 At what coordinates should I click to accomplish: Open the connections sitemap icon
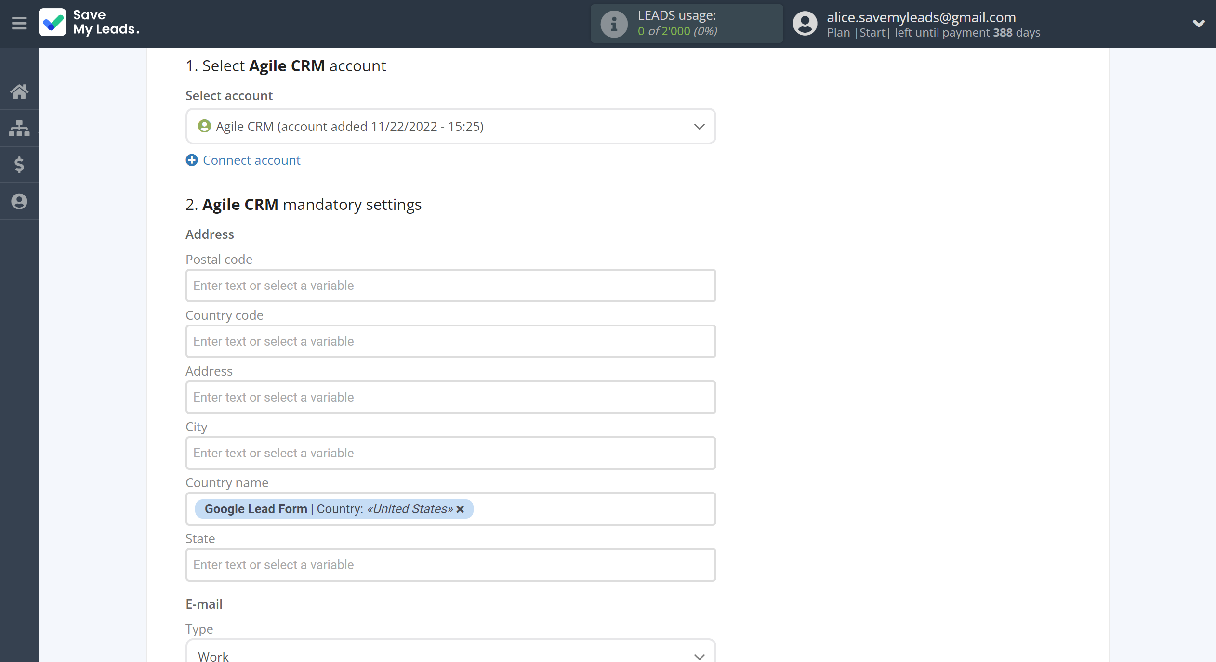tap(19, 128)
